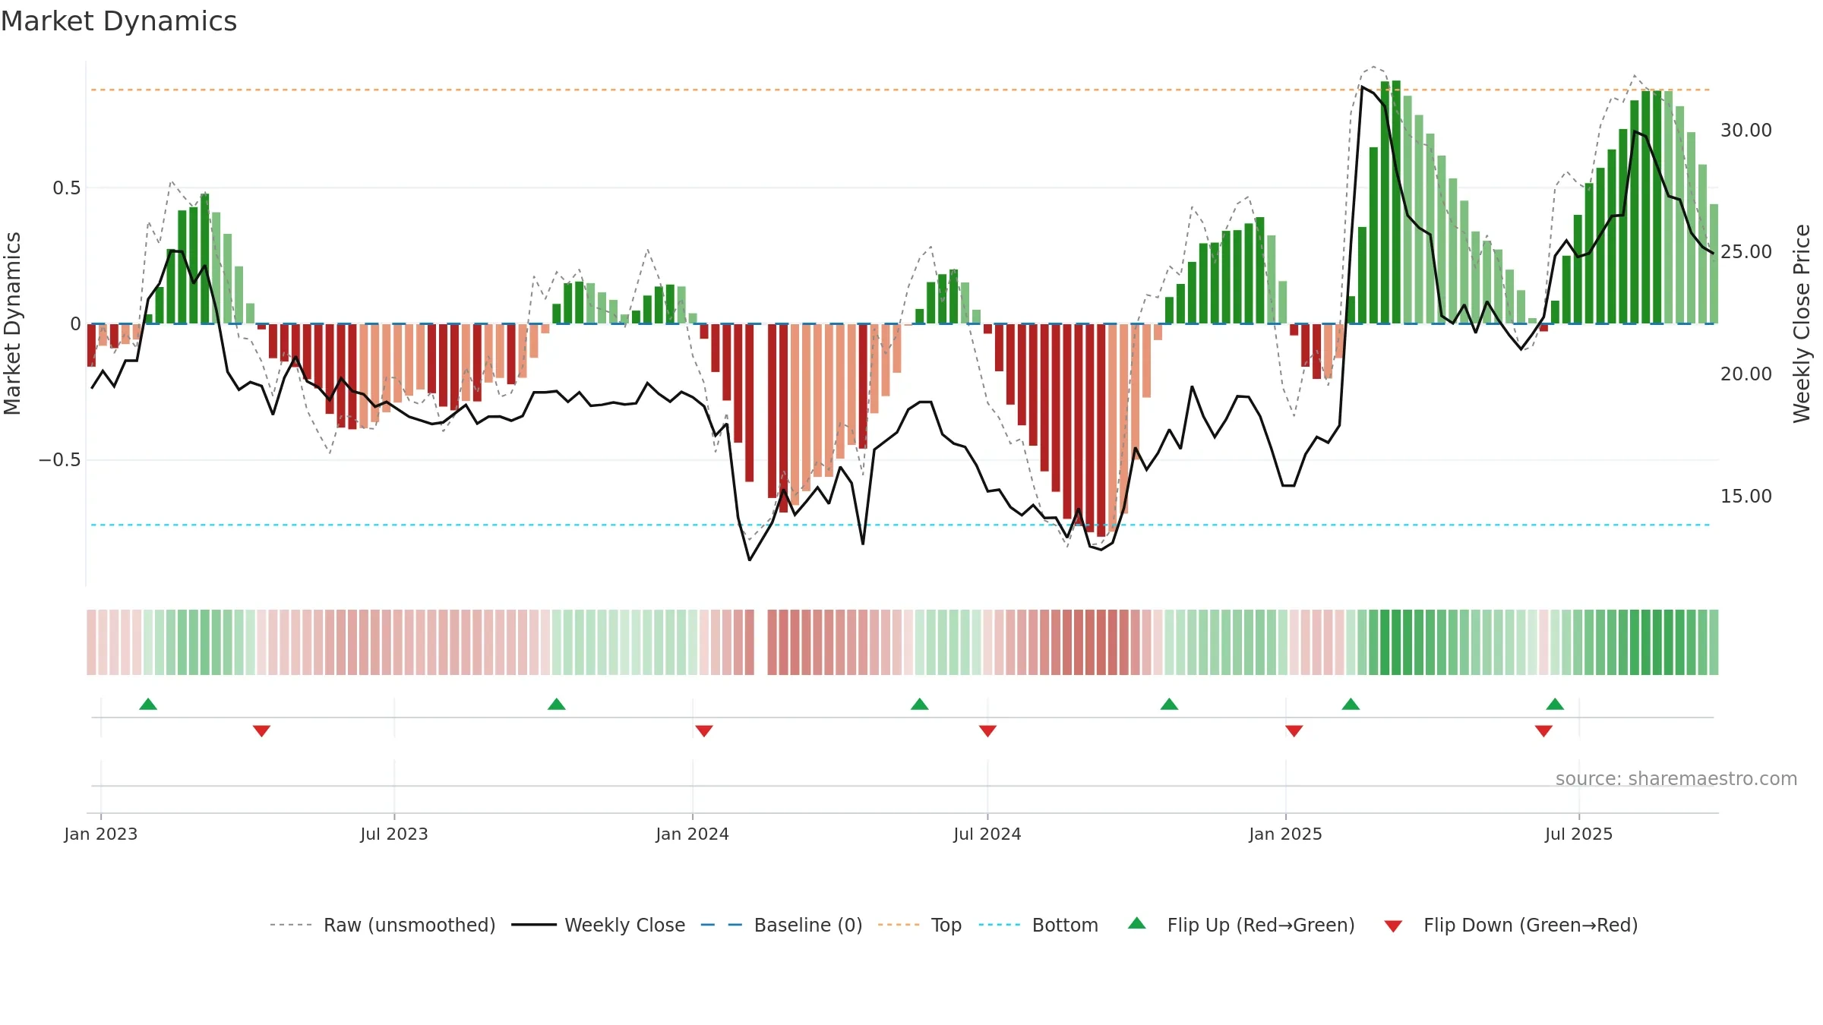Select the flip-up marker in autumn 2023
This screenshot has width=1823, height=1025.
coord(557,704)
